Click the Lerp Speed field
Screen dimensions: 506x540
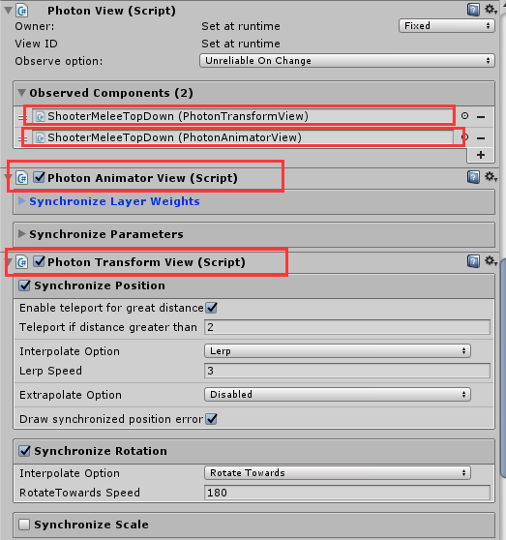pyautogui.click(x=347, y=371)
